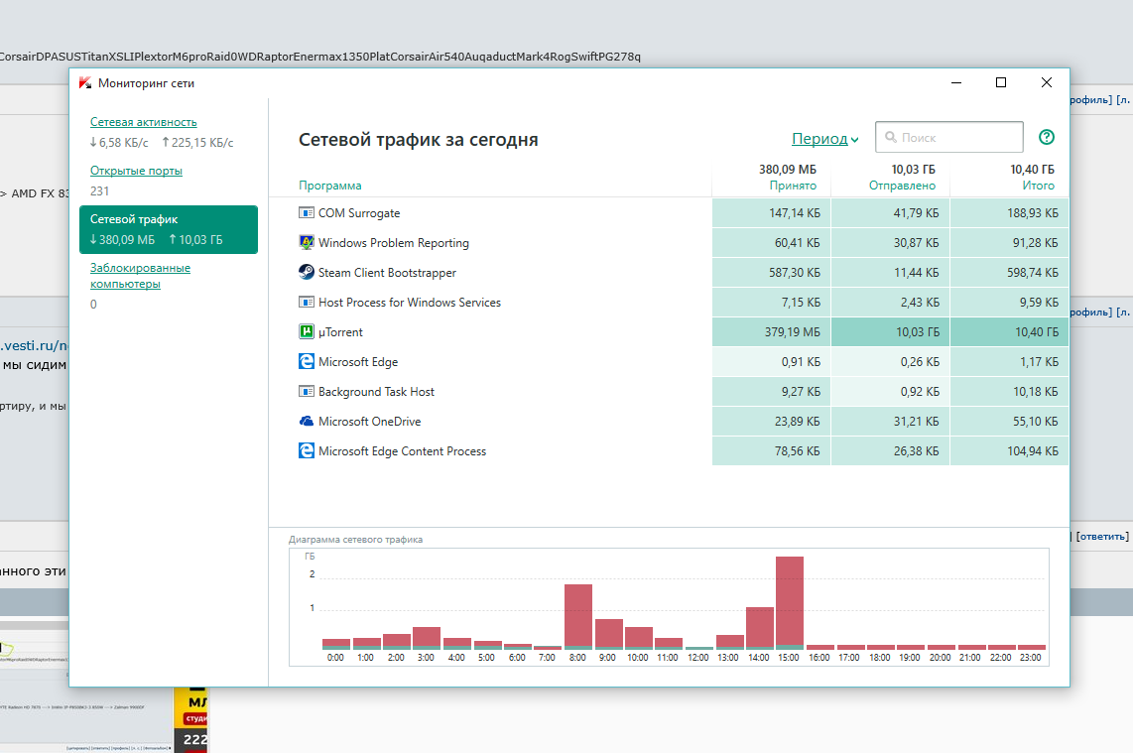The height and width of the screenshot is (753, 1133).
Task: Click the Windows Problem Reporting icon
Action: pyautogui.click(x=307, y=243)
